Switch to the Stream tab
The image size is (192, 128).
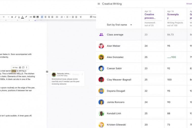189,4
